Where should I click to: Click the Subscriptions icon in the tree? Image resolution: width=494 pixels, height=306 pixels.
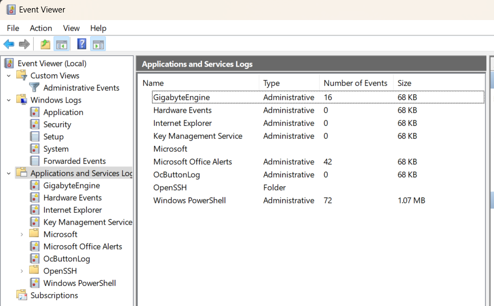(x=22, y=296)
